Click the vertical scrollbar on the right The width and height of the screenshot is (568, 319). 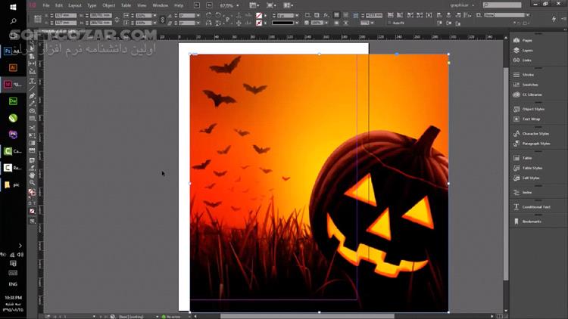[506, 174]
